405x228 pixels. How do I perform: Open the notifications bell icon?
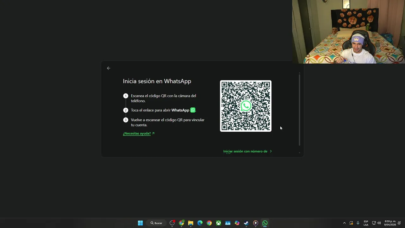pos(399,223)
